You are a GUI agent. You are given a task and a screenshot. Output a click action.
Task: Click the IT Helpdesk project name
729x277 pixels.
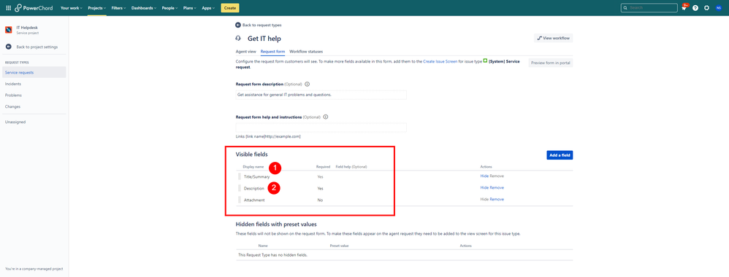coord(27,28)
